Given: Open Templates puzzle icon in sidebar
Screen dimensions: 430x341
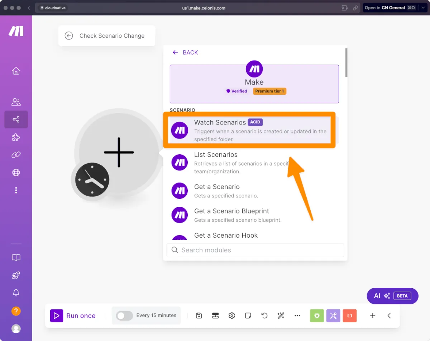Looking at the screenshot, I should click(x=16, y=137).
